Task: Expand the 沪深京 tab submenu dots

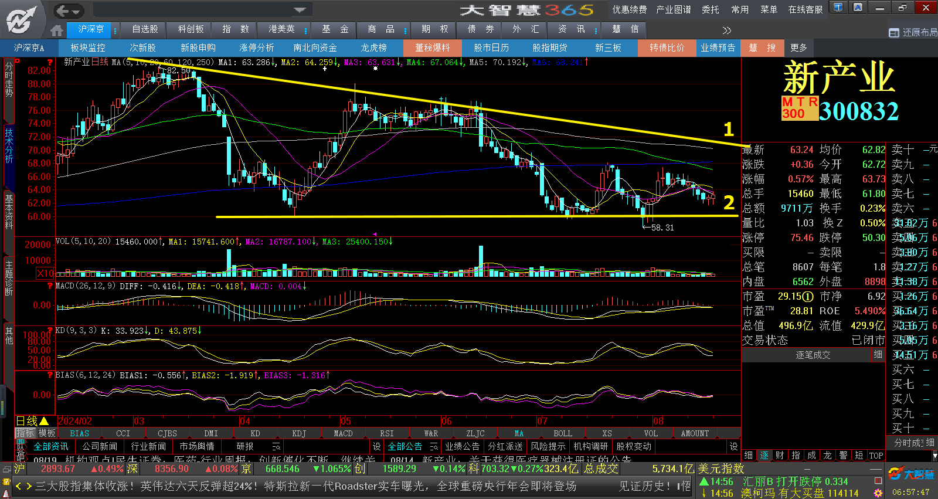Action: click(x=115, y=30)
